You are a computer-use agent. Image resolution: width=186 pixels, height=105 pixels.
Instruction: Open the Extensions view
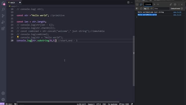(3, 29)
